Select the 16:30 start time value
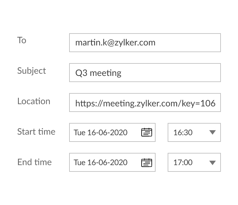Screen dimensions: 238x205 point(183,132)
